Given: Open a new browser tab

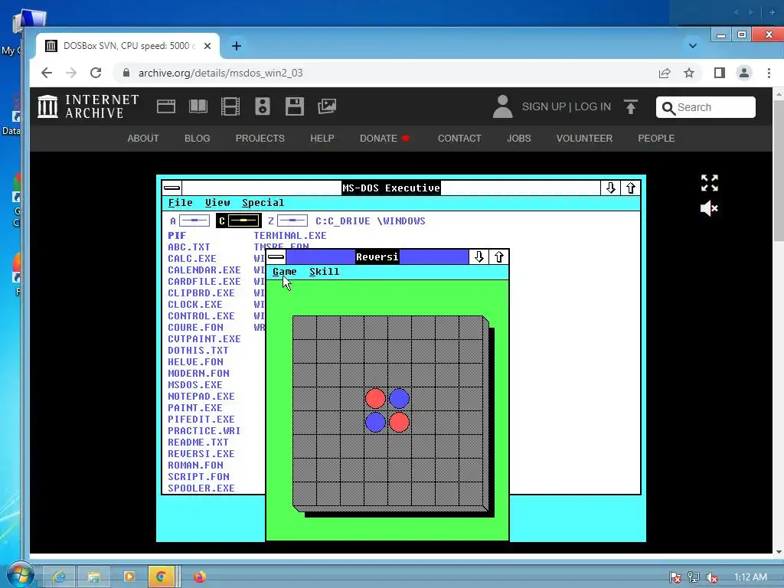Looking at the screenshot, I should coord(237,46).
